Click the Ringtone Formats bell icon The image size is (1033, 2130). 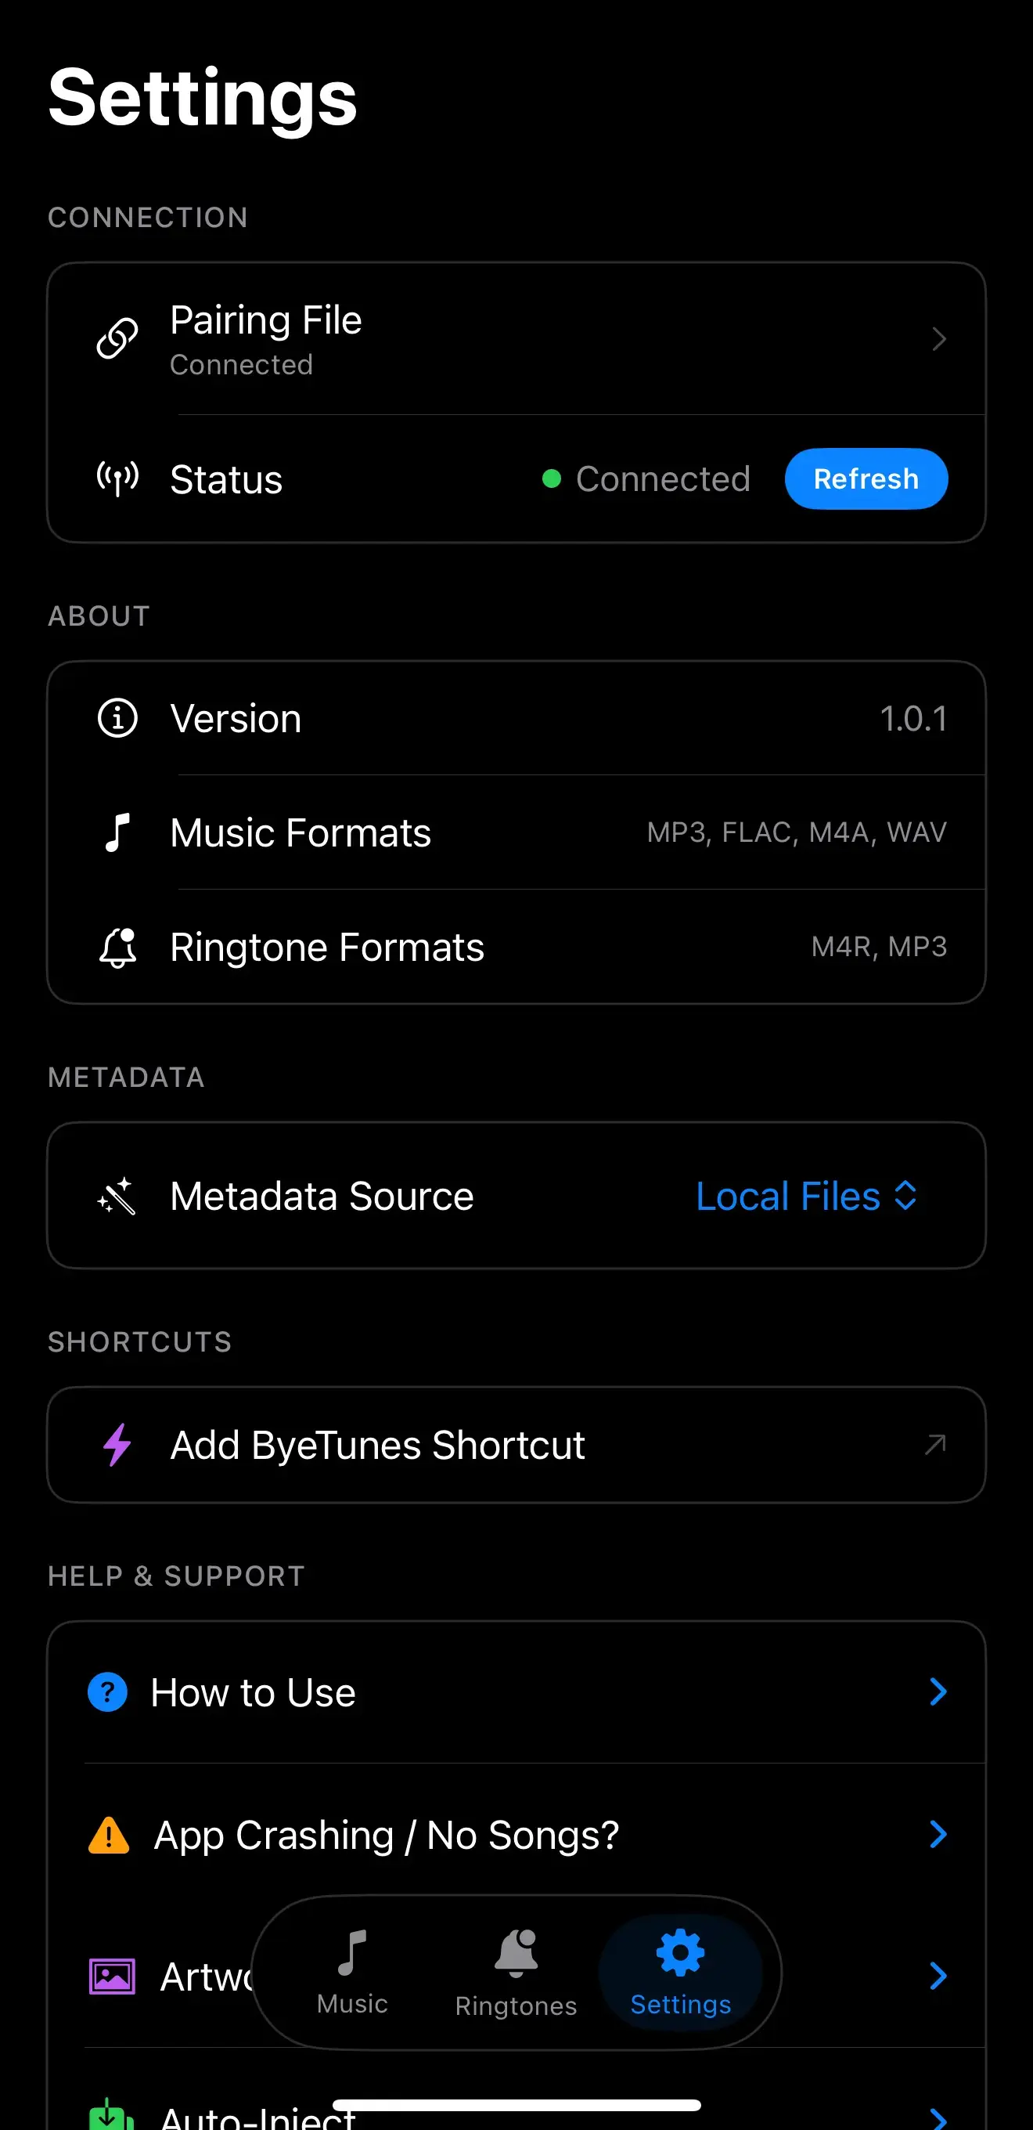[x=117, y=947]
